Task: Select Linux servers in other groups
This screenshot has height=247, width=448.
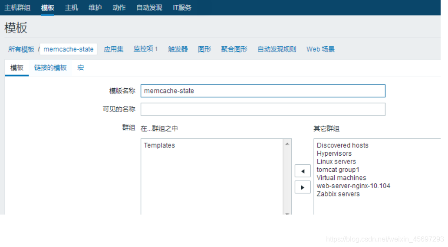Action: coord(336,162)
